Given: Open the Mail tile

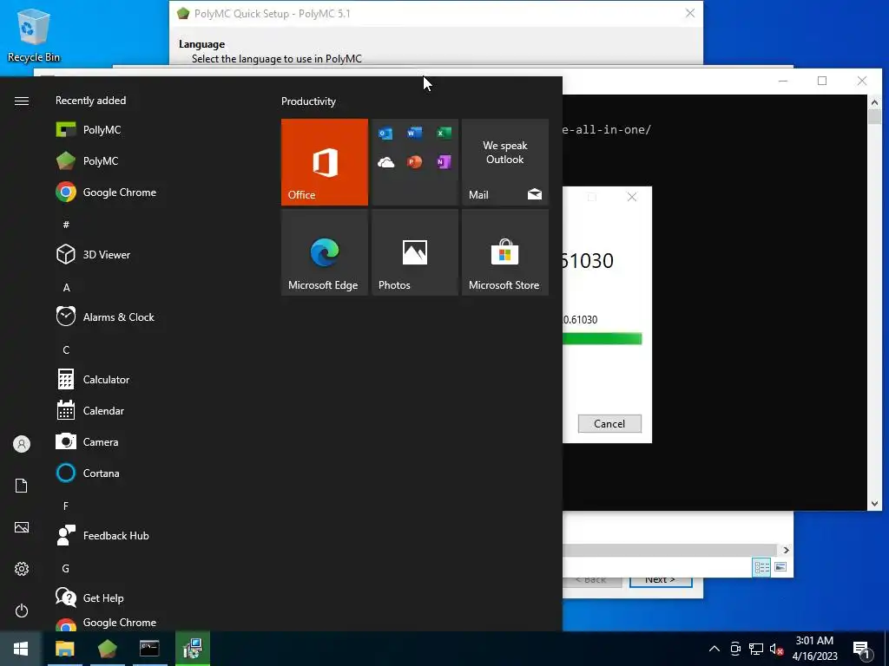Looking at the screenshot, I should tap(505, 162).
